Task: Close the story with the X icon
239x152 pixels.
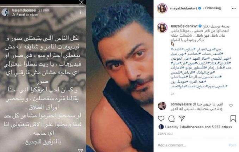Action: (81, 2)
